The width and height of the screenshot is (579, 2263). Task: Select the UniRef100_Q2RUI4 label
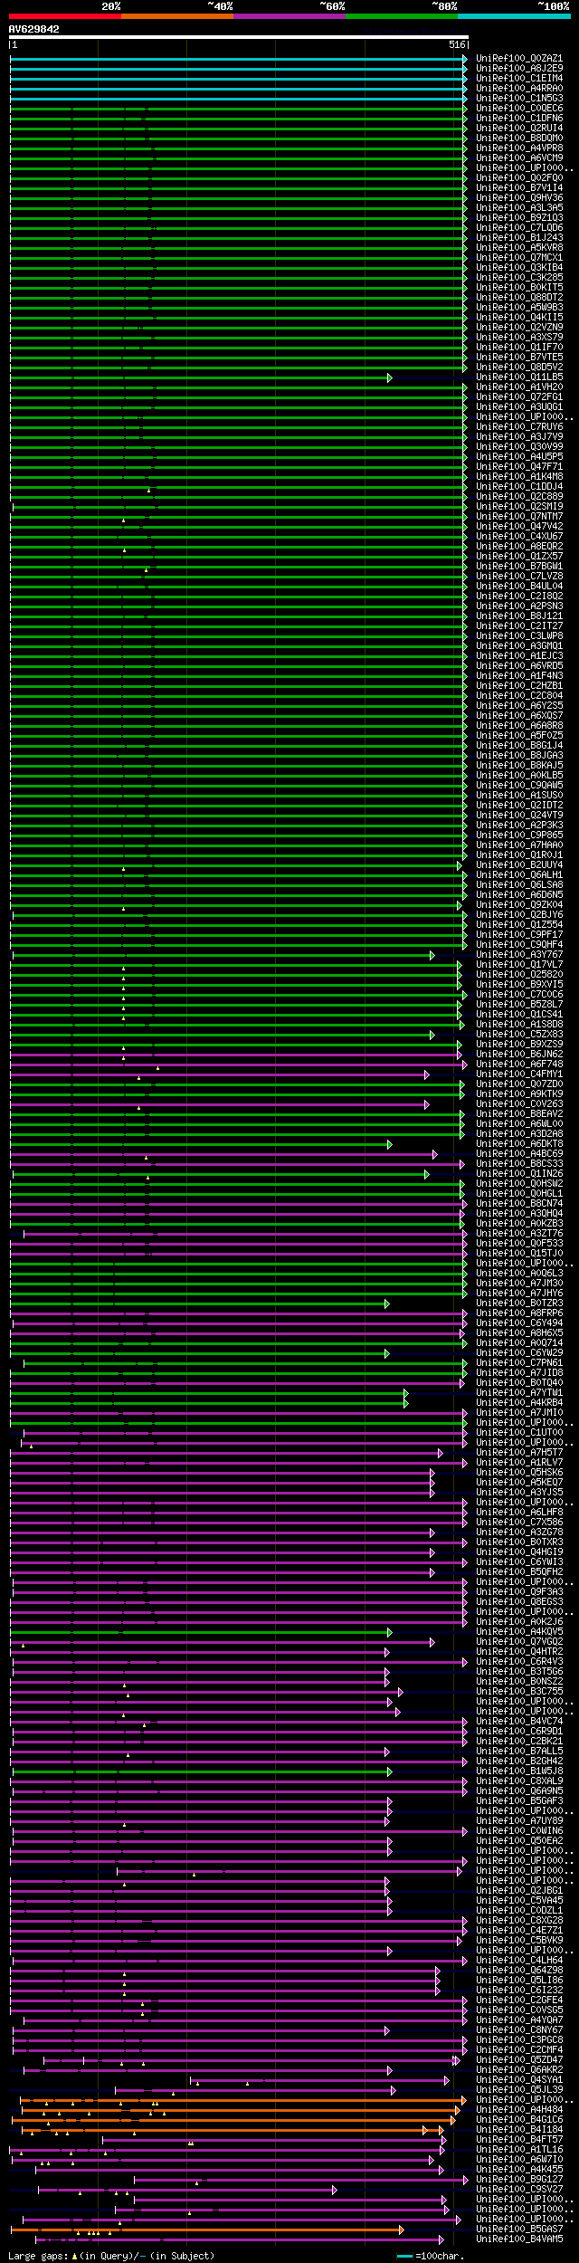(x=519, y=129)
